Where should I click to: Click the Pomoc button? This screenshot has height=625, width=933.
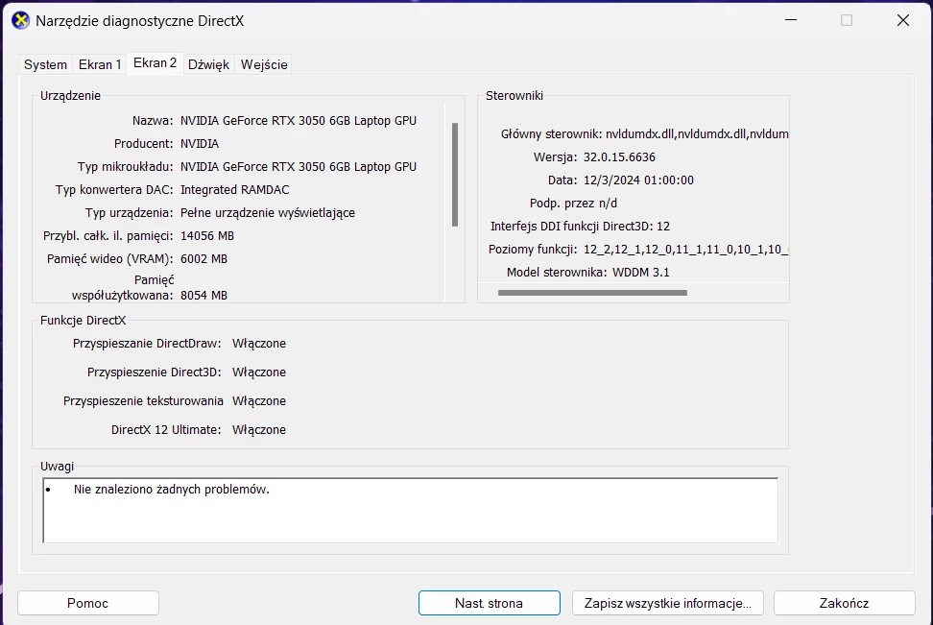[87, 603]
